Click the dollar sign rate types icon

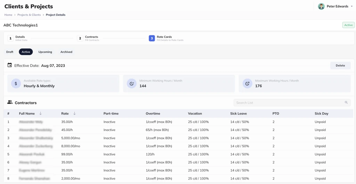16,84
